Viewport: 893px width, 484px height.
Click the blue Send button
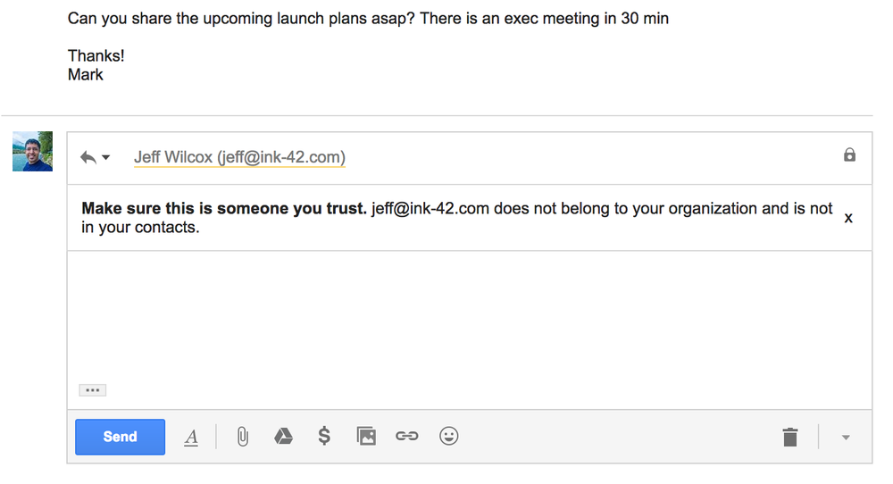121,437
